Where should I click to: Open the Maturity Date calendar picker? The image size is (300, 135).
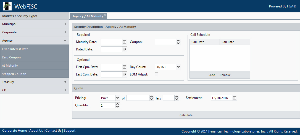(x=124, y=42)
